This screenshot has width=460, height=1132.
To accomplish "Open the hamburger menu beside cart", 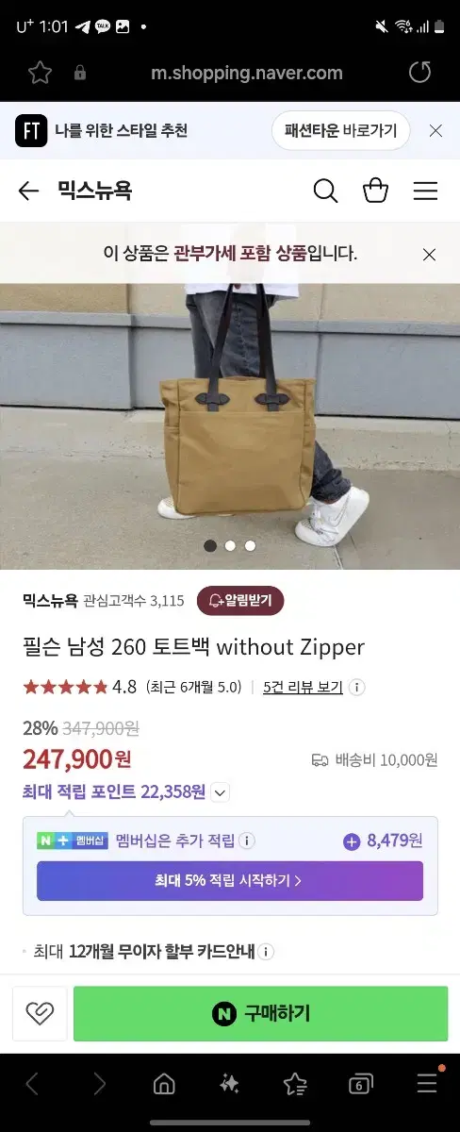I will (426, 191).
